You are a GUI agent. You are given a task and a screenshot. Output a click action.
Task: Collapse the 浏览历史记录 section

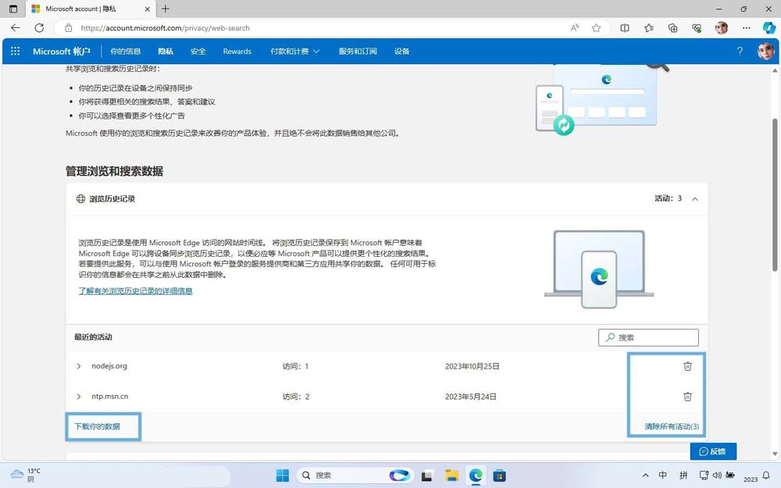coord(694,198)
